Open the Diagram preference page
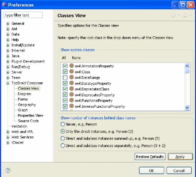 24,94
